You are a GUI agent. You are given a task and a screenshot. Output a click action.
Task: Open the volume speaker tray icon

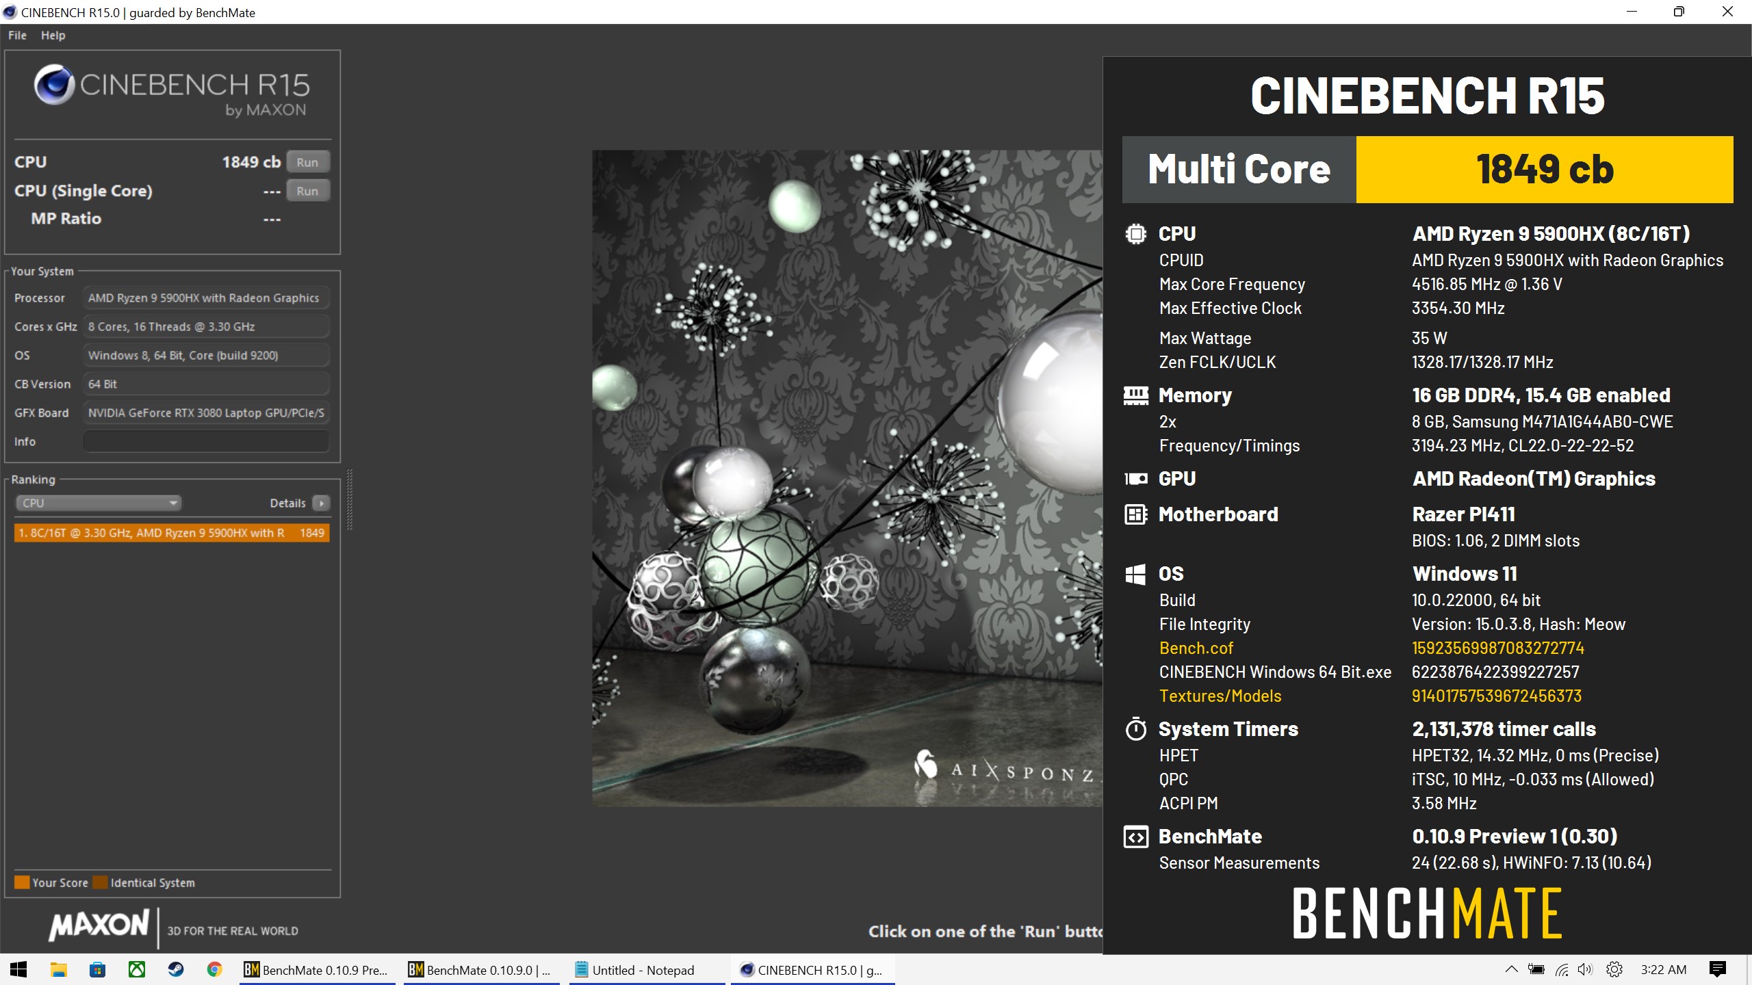tap(1585, 969)
